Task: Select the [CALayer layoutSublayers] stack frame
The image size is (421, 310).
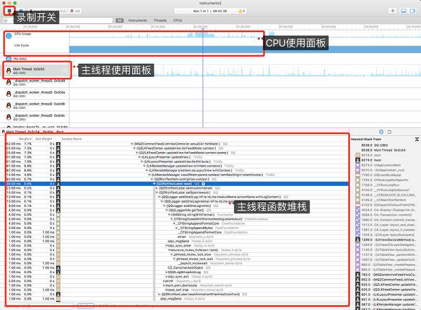Action: tap(385, 235)
